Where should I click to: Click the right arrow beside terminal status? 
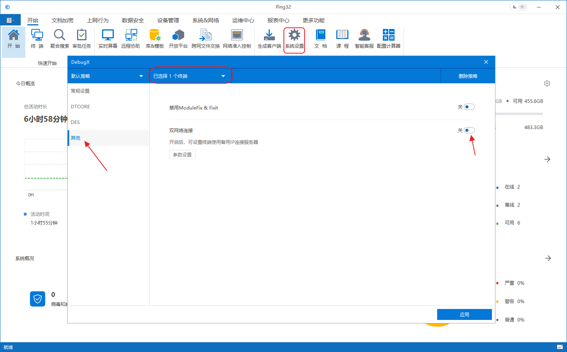tap(547, 159)
